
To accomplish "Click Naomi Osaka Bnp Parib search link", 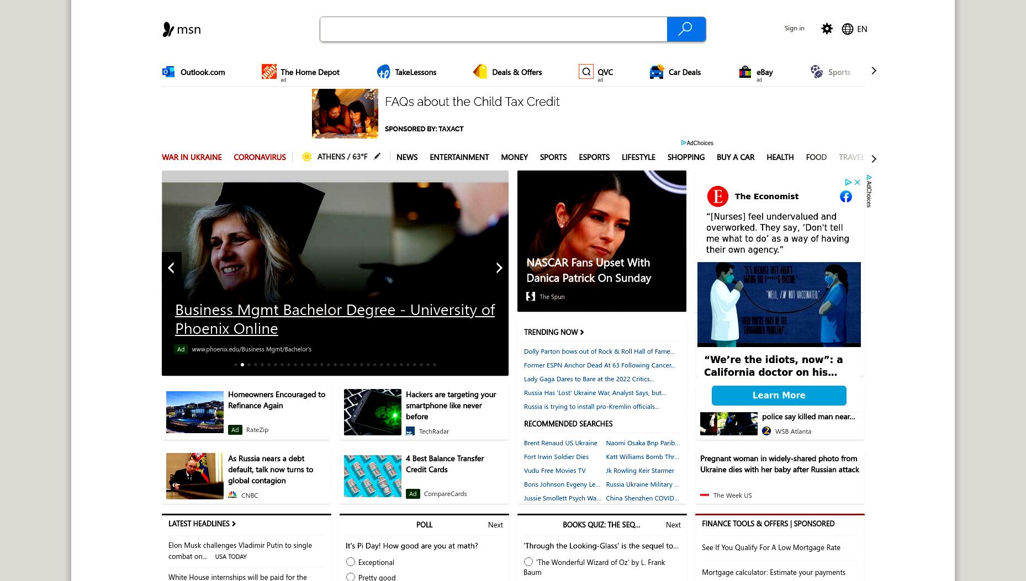I will pyautogui.click(x=643, y=443).
